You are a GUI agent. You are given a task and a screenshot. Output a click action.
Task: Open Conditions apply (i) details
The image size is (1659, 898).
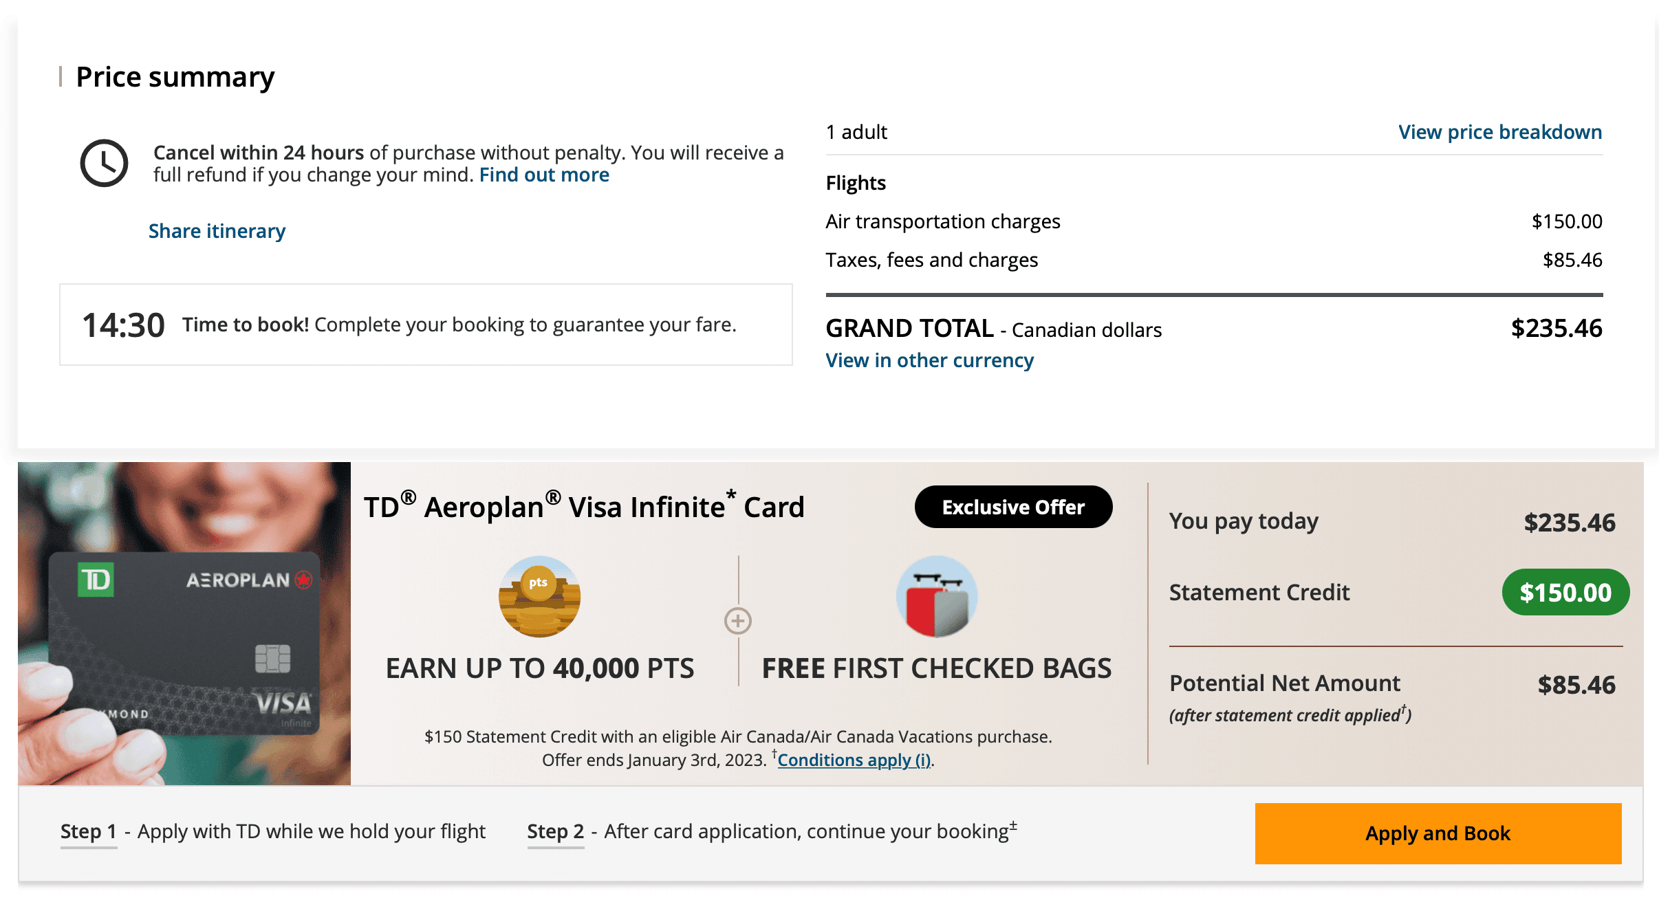coord(854,760)
